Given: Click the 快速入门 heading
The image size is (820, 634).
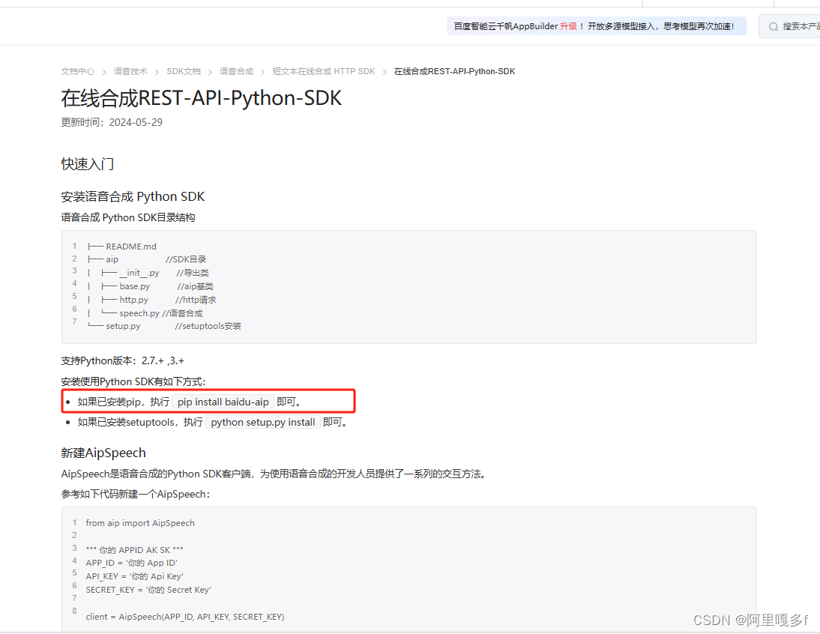Looking at the screenshot, I should point(88,164).
